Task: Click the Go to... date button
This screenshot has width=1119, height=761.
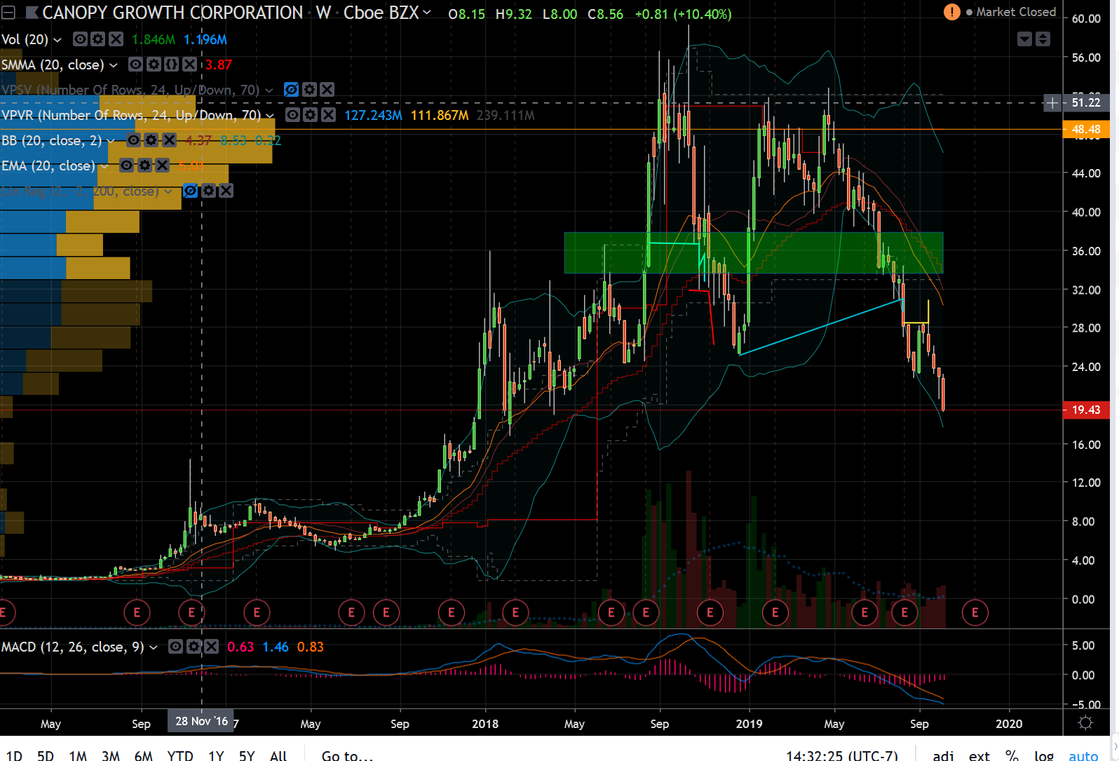Action: 346,755
